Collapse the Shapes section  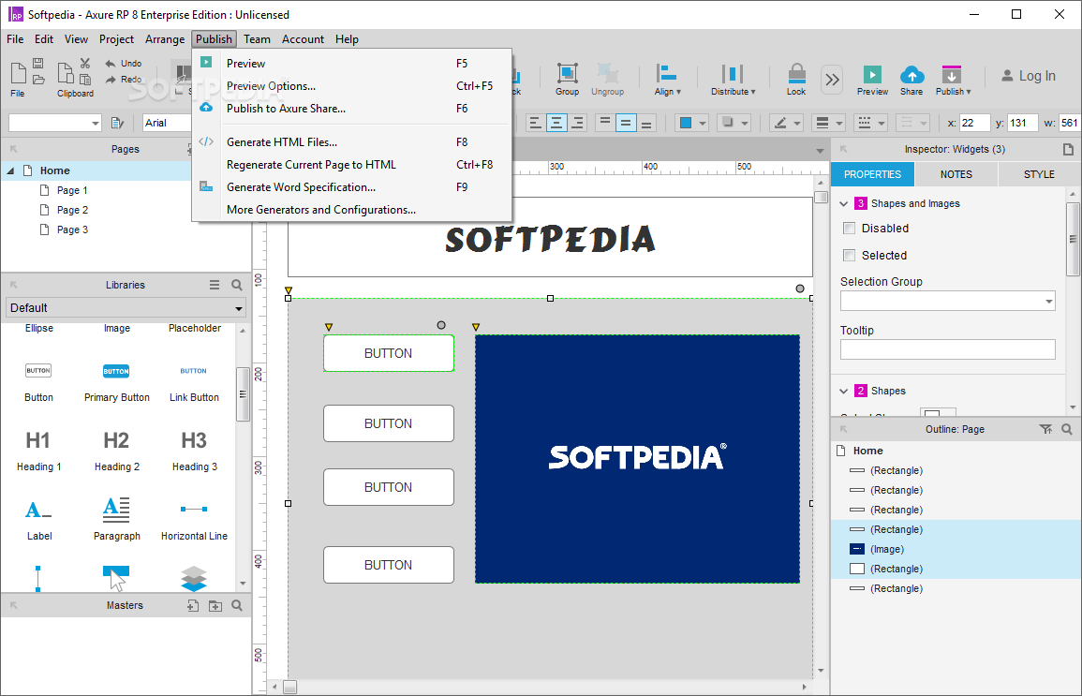pyautogui.click(x=843, y=392)
